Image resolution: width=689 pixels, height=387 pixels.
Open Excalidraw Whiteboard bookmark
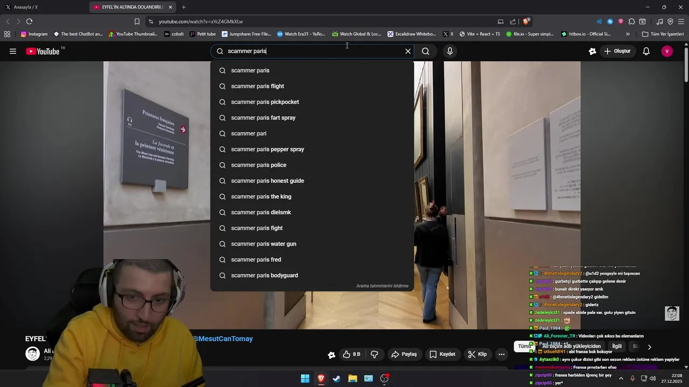click(x=412, y=34)
